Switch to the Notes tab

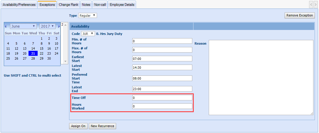tap(86, 5)
